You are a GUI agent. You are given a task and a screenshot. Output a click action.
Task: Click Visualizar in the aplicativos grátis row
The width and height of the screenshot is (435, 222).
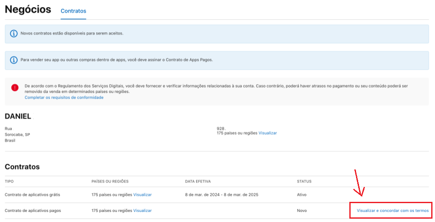[142, 195]
